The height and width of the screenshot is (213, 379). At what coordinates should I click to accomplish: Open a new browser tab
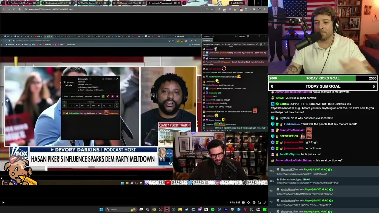(x=184, y=3)
